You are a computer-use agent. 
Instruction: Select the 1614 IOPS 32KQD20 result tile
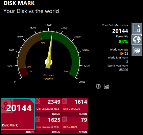coord(75,105)
